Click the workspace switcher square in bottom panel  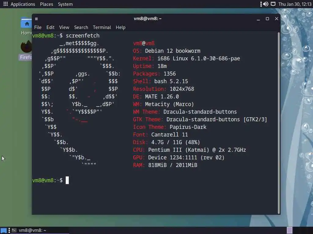pos(290,230)
